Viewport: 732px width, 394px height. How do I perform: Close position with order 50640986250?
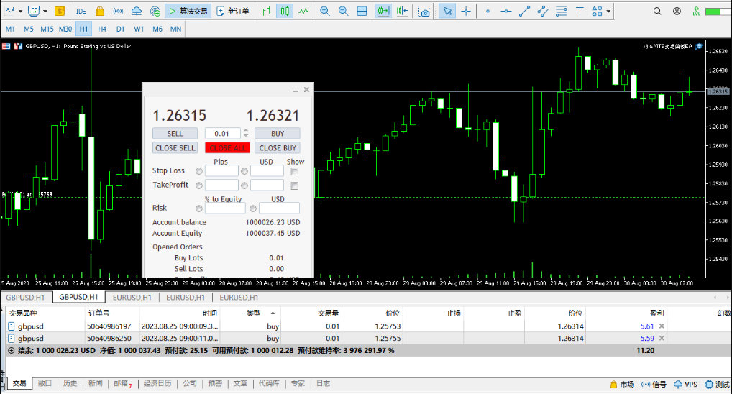click(662, 339)
